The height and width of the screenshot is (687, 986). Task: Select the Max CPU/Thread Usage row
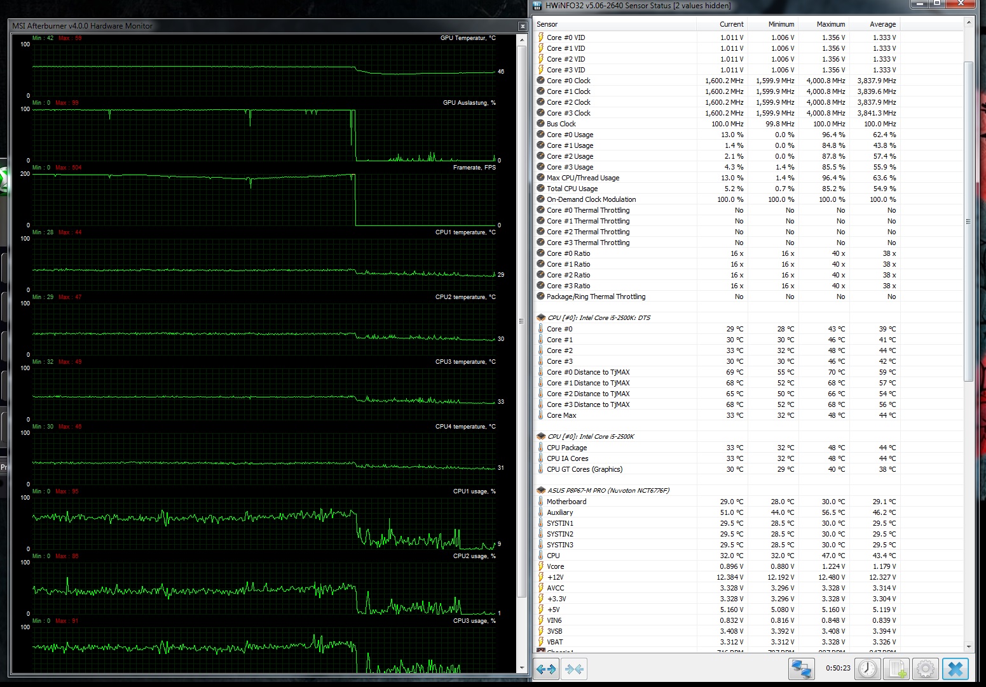(x=717, y=178)
